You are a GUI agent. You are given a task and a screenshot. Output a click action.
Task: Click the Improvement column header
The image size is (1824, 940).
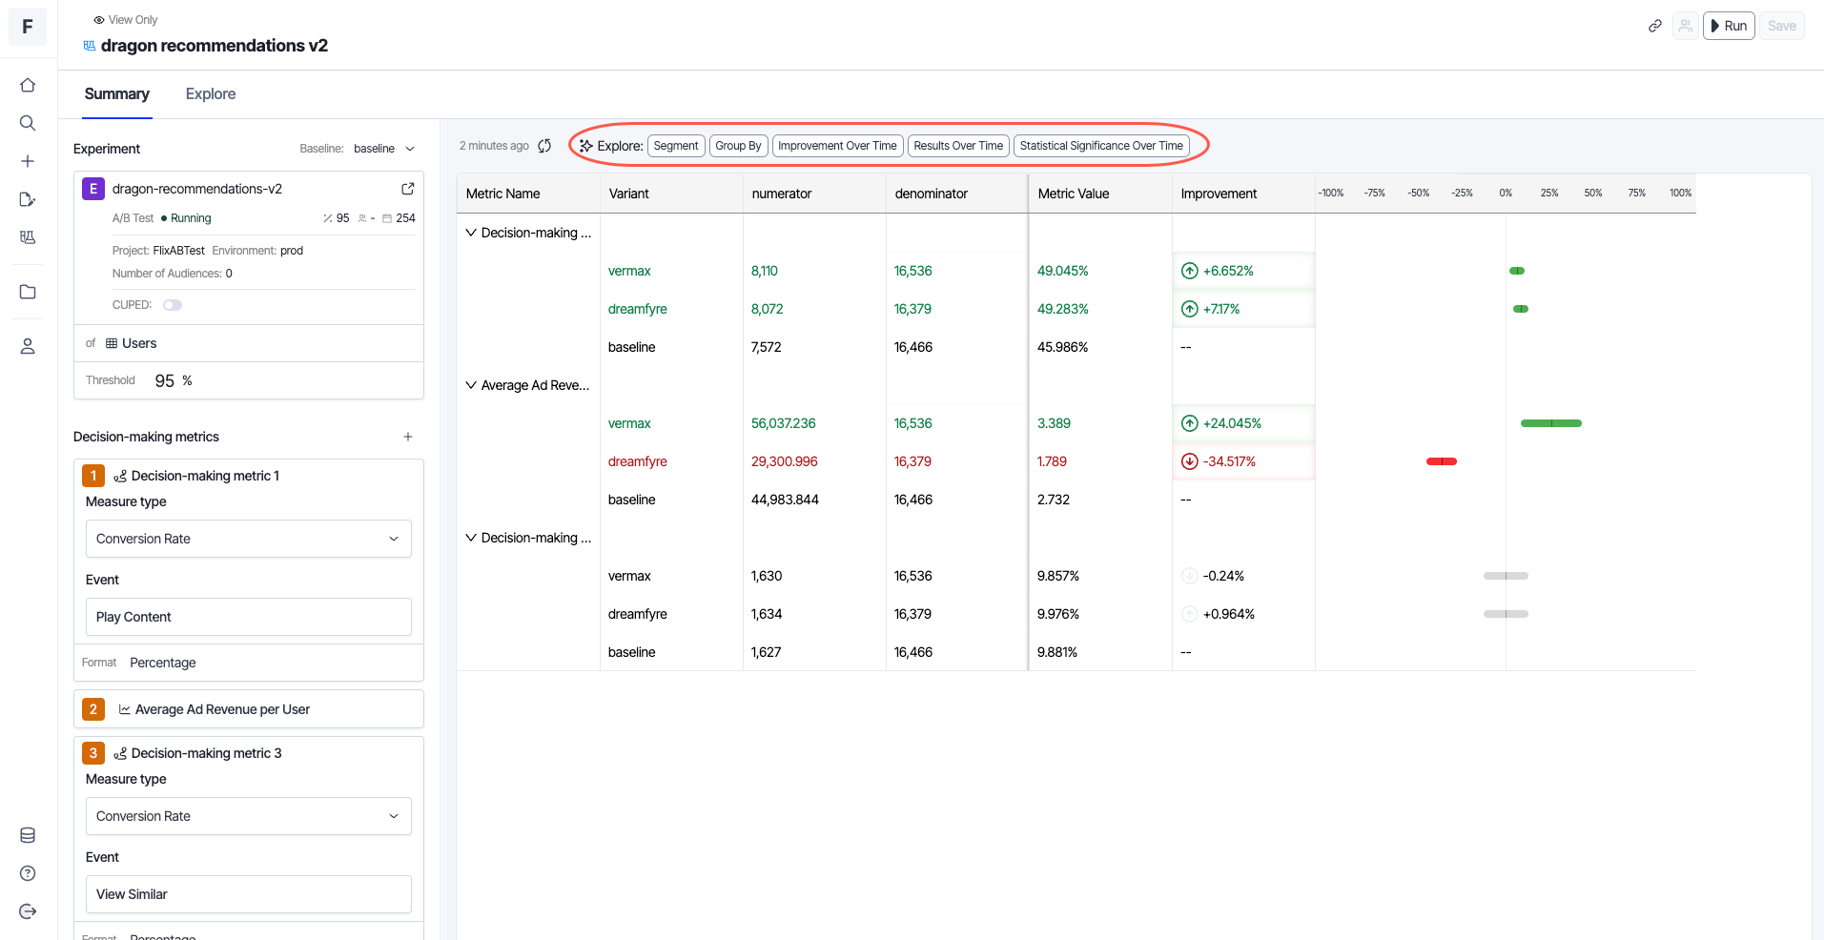(x=1243, y=194)
